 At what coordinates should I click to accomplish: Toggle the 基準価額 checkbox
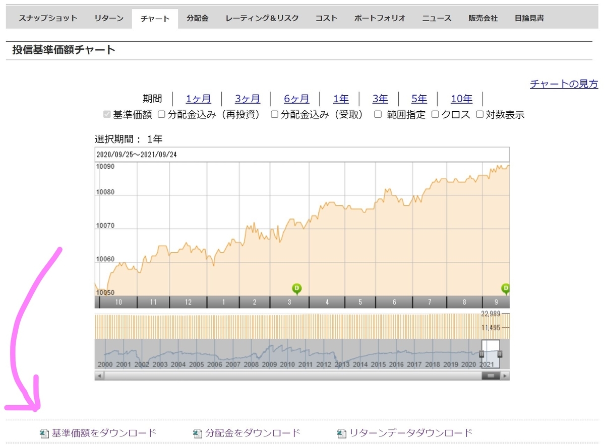coord(107,114)
